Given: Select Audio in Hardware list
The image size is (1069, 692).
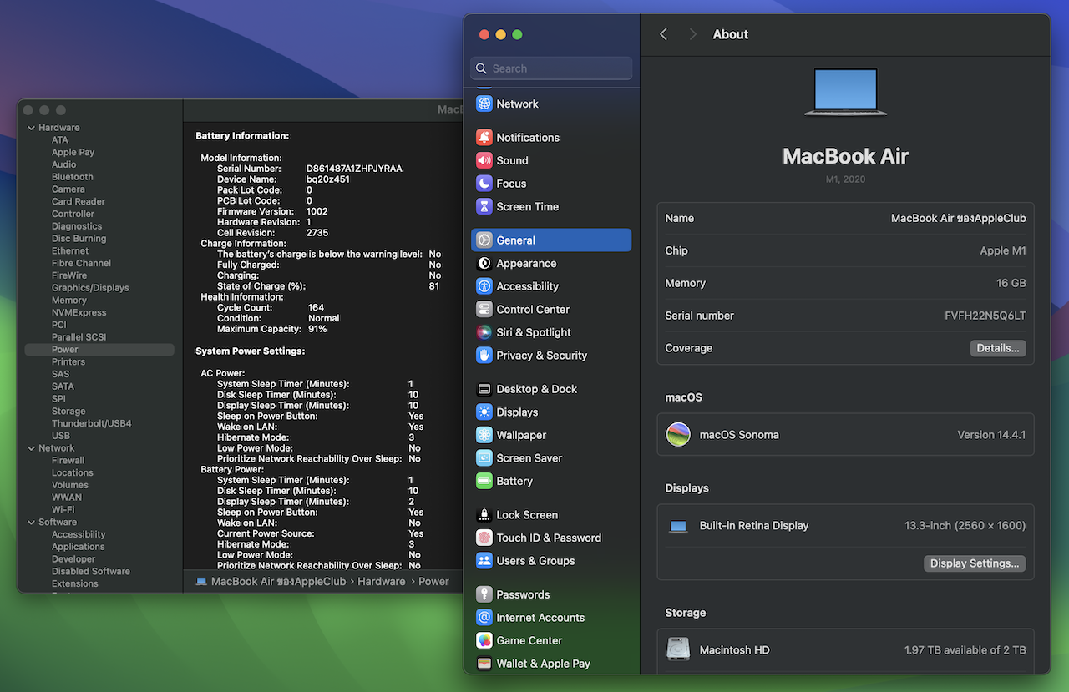Looking at the screenshot, I should 63,164.
